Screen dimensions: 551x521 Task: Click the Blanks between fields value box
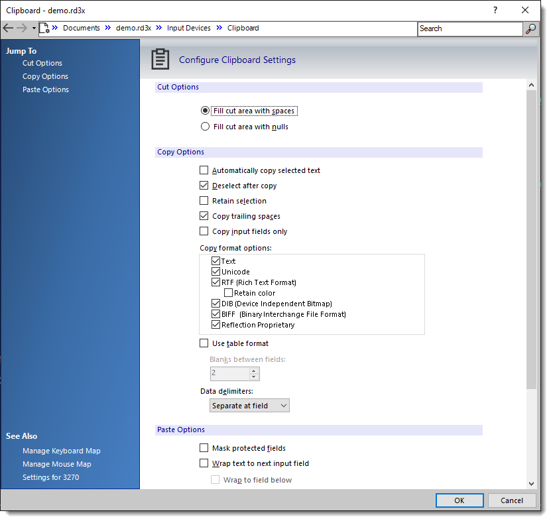[230, 374]
